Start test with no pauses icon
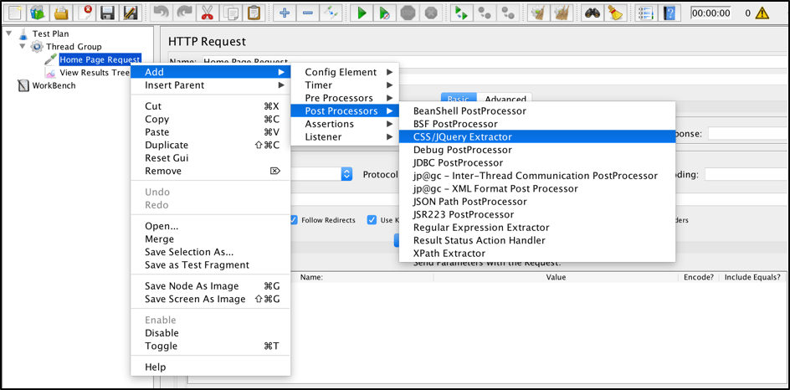This screenshot has width=790, height=390. pyautogui.click(x=384, y=13)
